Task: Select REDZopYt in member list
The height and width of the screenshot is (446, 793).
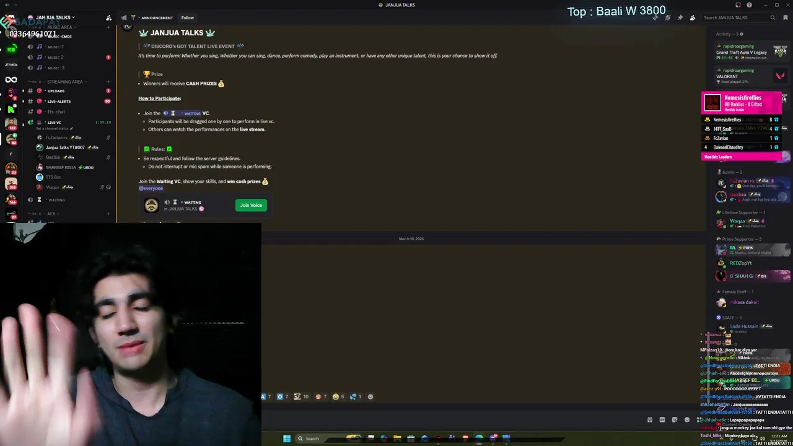Action: [x=751, y=263]
